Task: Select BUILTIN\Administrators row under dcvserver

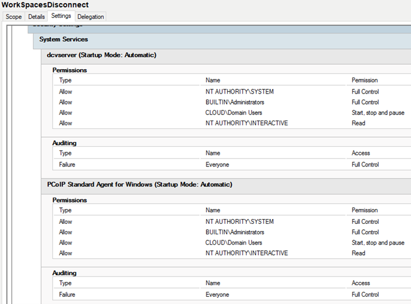Action: pos(232,102)
